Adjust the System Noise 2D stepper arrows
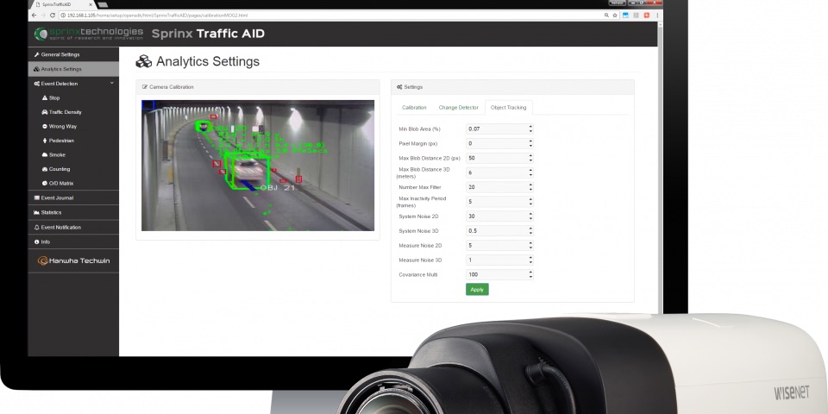Viewport: 828px width, 414px height. [530, 216]
